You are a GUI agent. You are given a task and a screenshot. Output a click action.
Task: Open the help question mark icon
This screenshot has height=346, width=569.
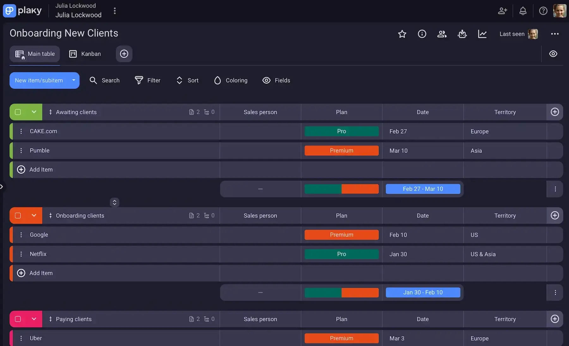[x=543, y=10]
